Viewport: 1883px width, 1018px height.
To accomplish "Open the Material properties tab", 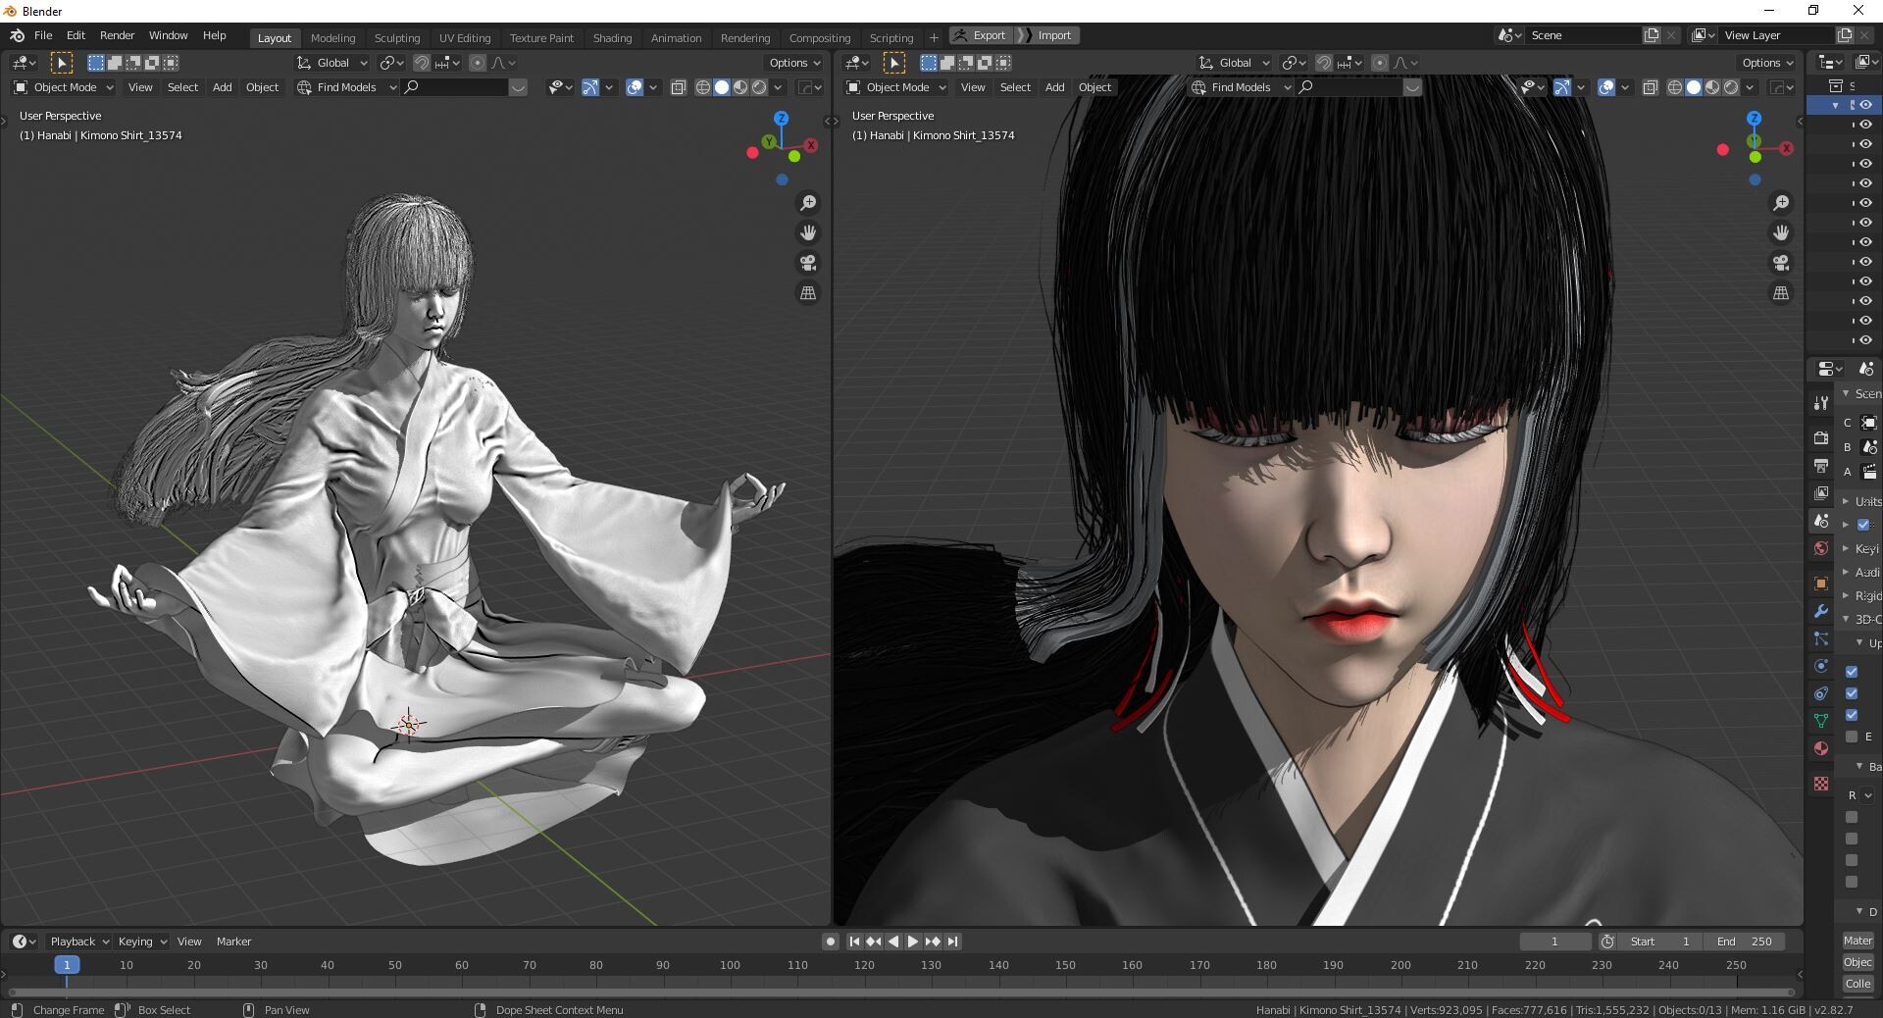I will (x=1821, y=748).
